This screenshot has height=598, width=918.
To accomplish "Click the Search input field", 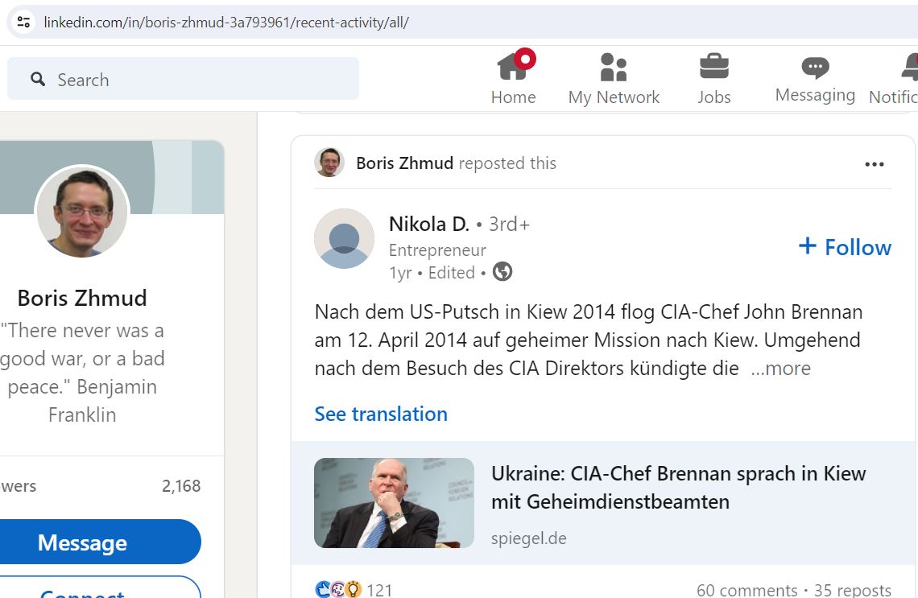I will point(184,78).
